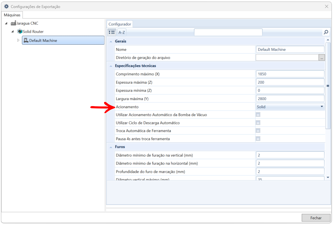Viewport: 333px width, 225px height.
Task: Click the Default Machine icon in tree
Action: [26, 40]
